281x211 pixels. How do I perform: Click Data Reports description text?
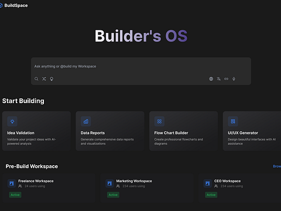pos(107,141)
